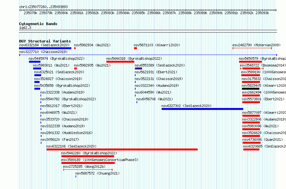
Task: Click nsv6325021 (Sedlazeck2020) label
Action: click(x=59, y=72)
